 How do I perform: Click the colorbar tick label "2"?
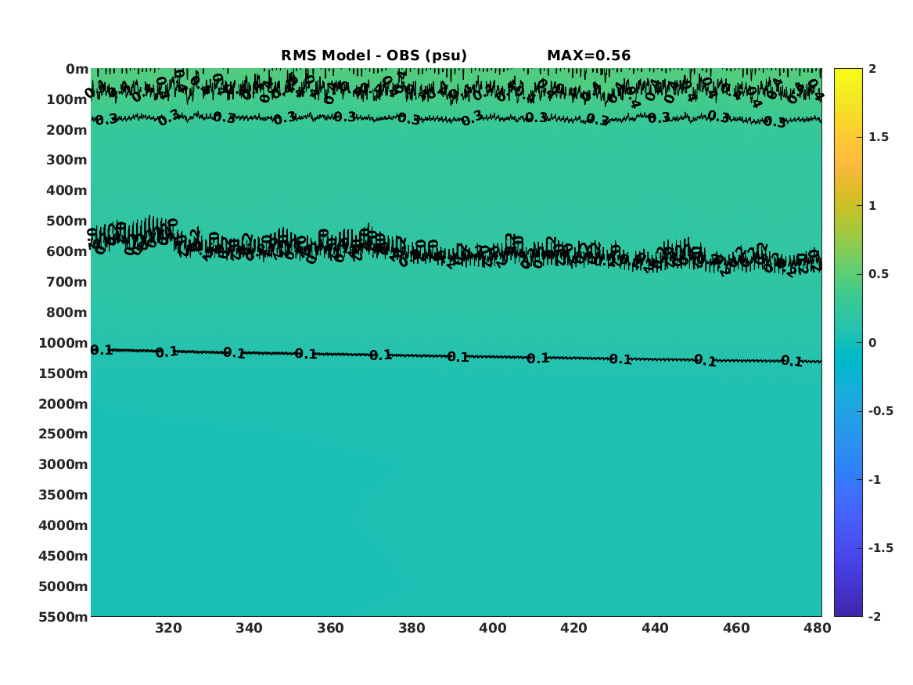pyautogui.click(x=872, y=69)
